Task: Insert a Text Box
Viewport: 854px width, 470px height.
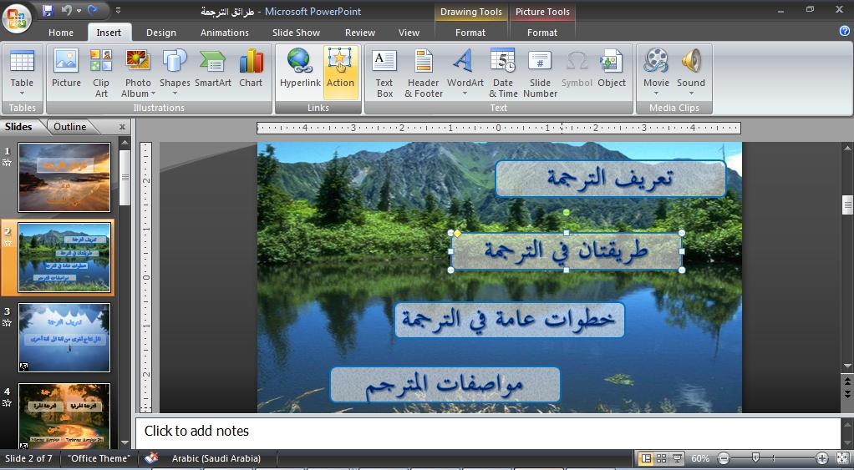Action: 384,73
